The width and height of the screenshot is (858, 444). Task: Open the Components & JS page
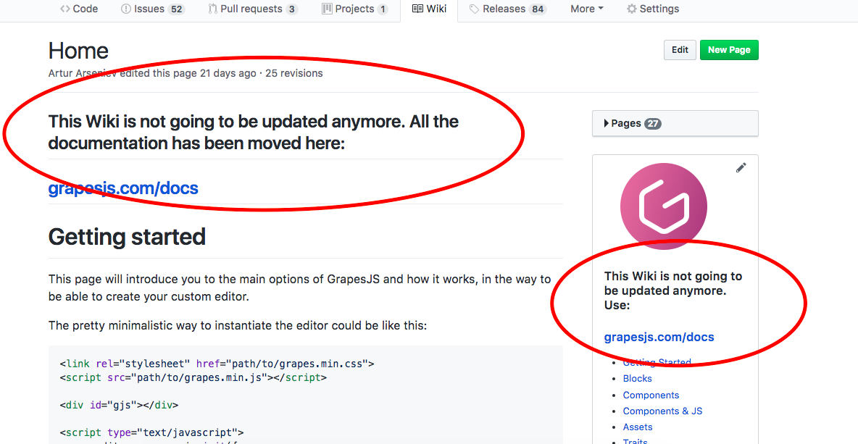(x=662, y=411)
